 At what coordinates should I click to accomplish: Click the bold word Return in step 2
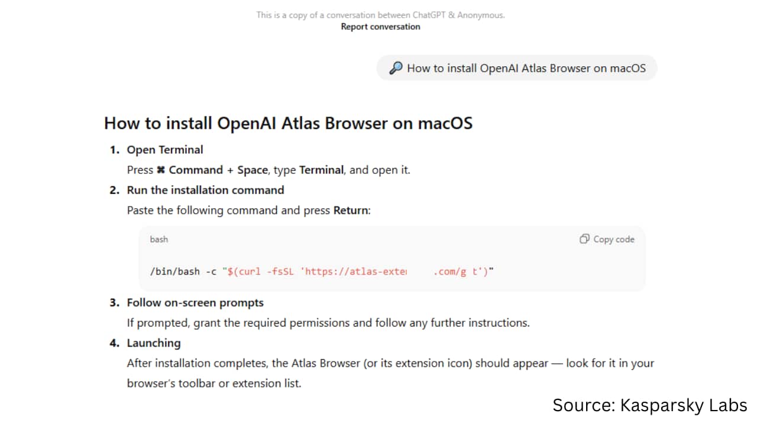coord(351,210)
